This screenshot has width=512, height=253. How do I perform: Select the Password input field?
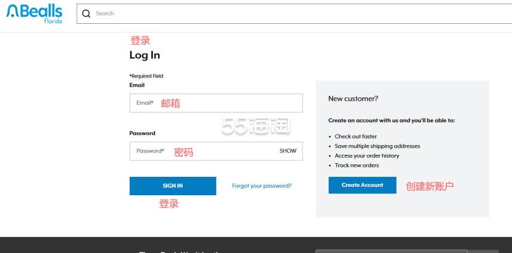(x=202, y=151)
